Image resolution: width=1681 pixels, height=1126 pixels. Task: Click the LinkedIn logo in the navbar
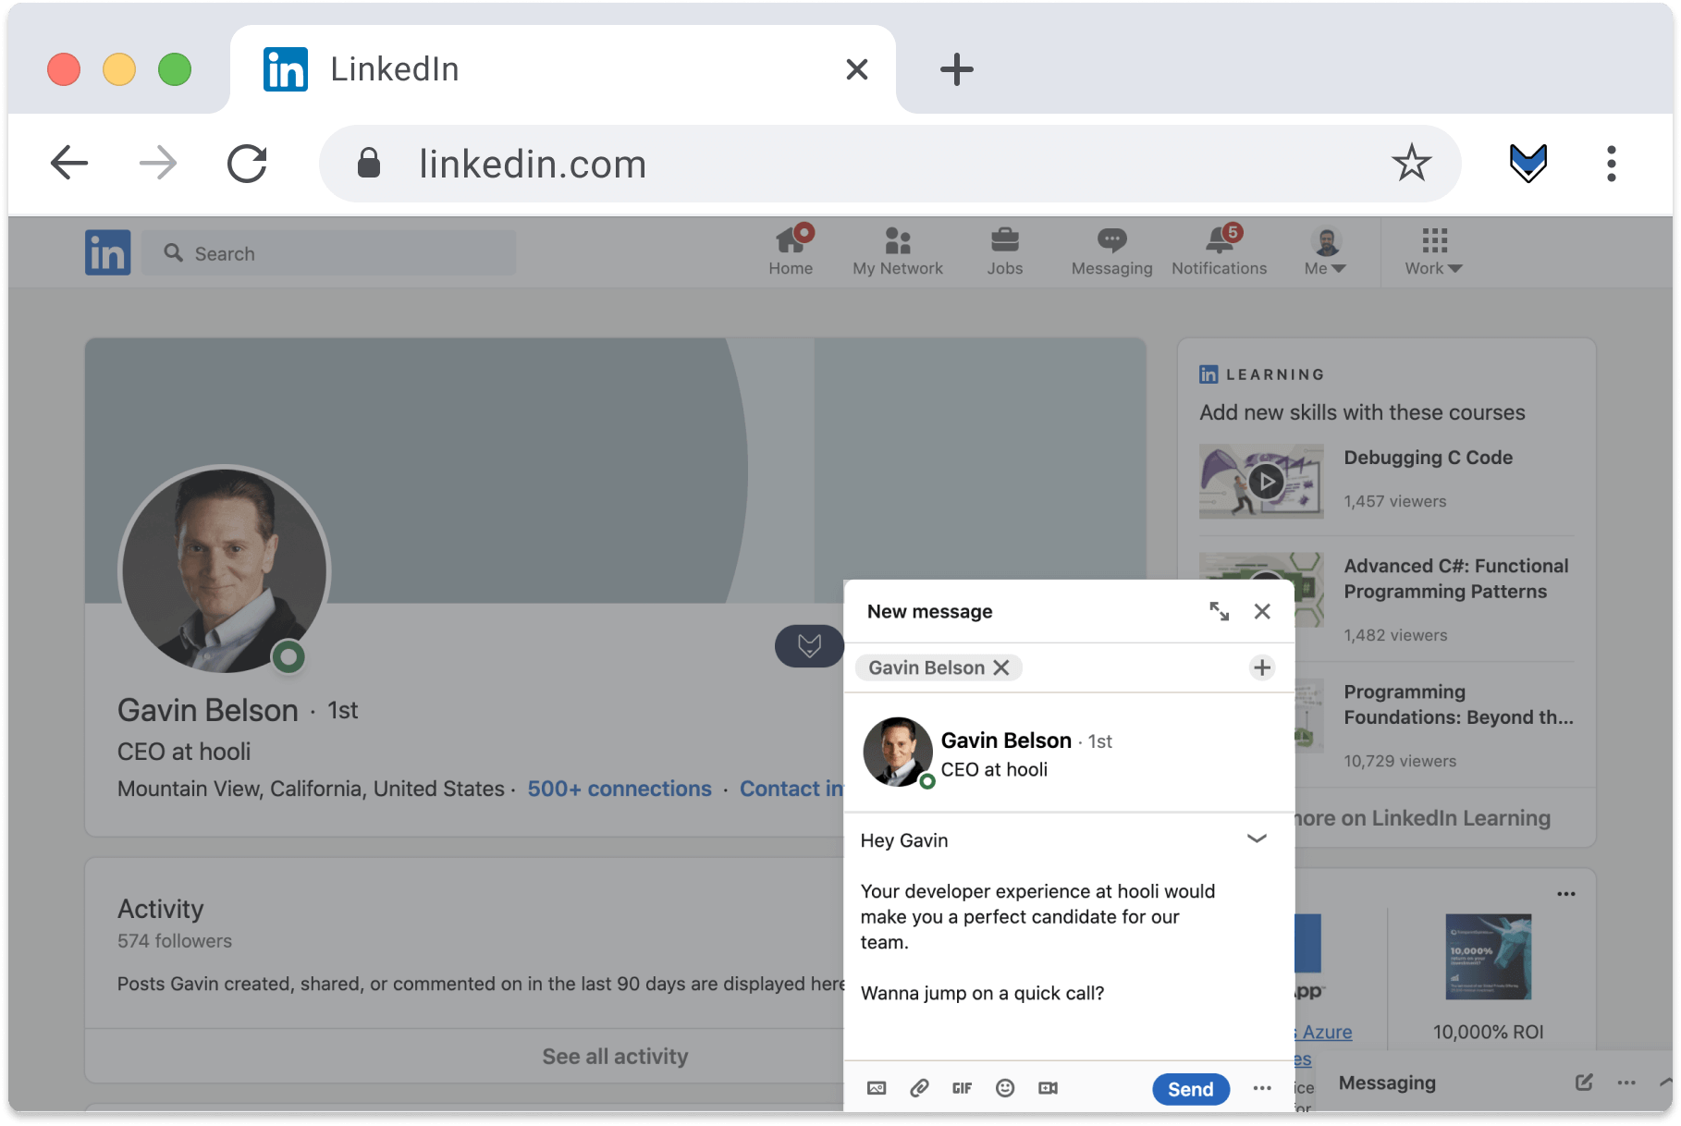tap(108, 252)
